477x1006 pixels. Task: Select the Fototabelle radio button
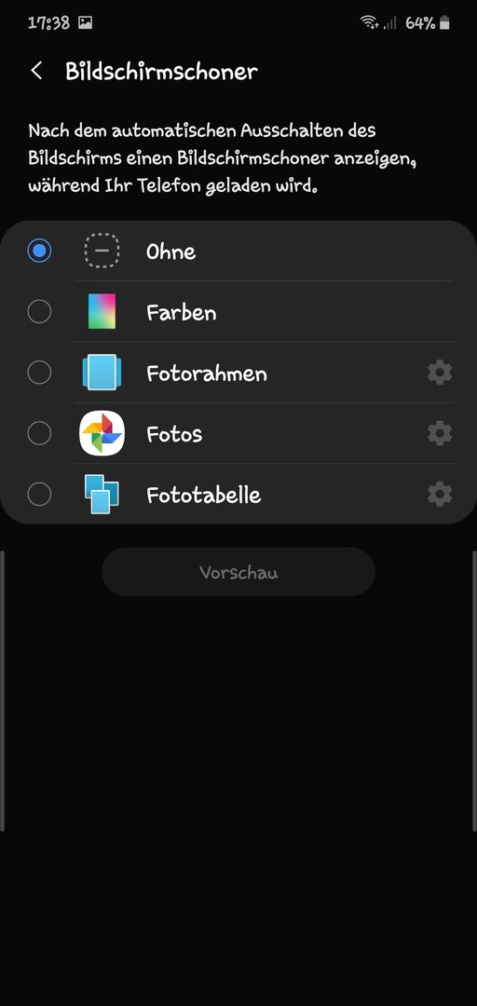39,495
